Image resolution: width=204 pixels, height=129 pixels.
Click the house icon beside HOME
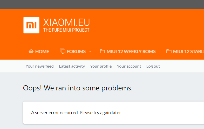click(x=31, y=52)
